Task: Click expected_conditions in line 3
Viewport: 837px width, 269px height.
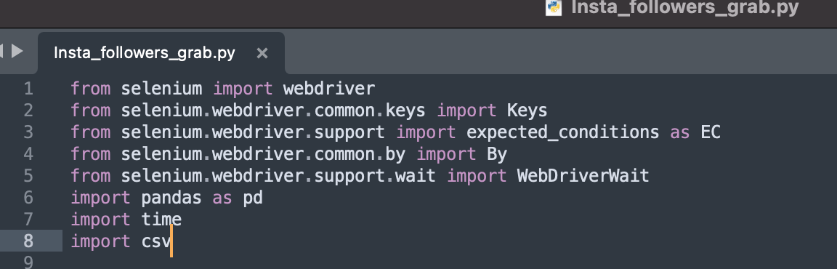Action: 562,132
